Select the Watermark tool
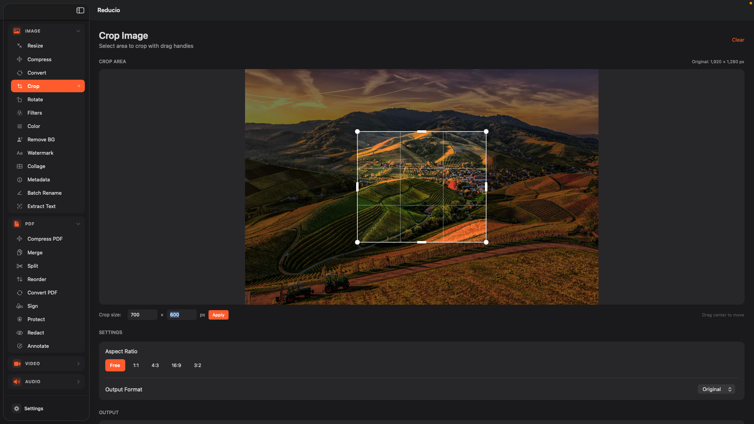754x424 pixels. [40, 153]
